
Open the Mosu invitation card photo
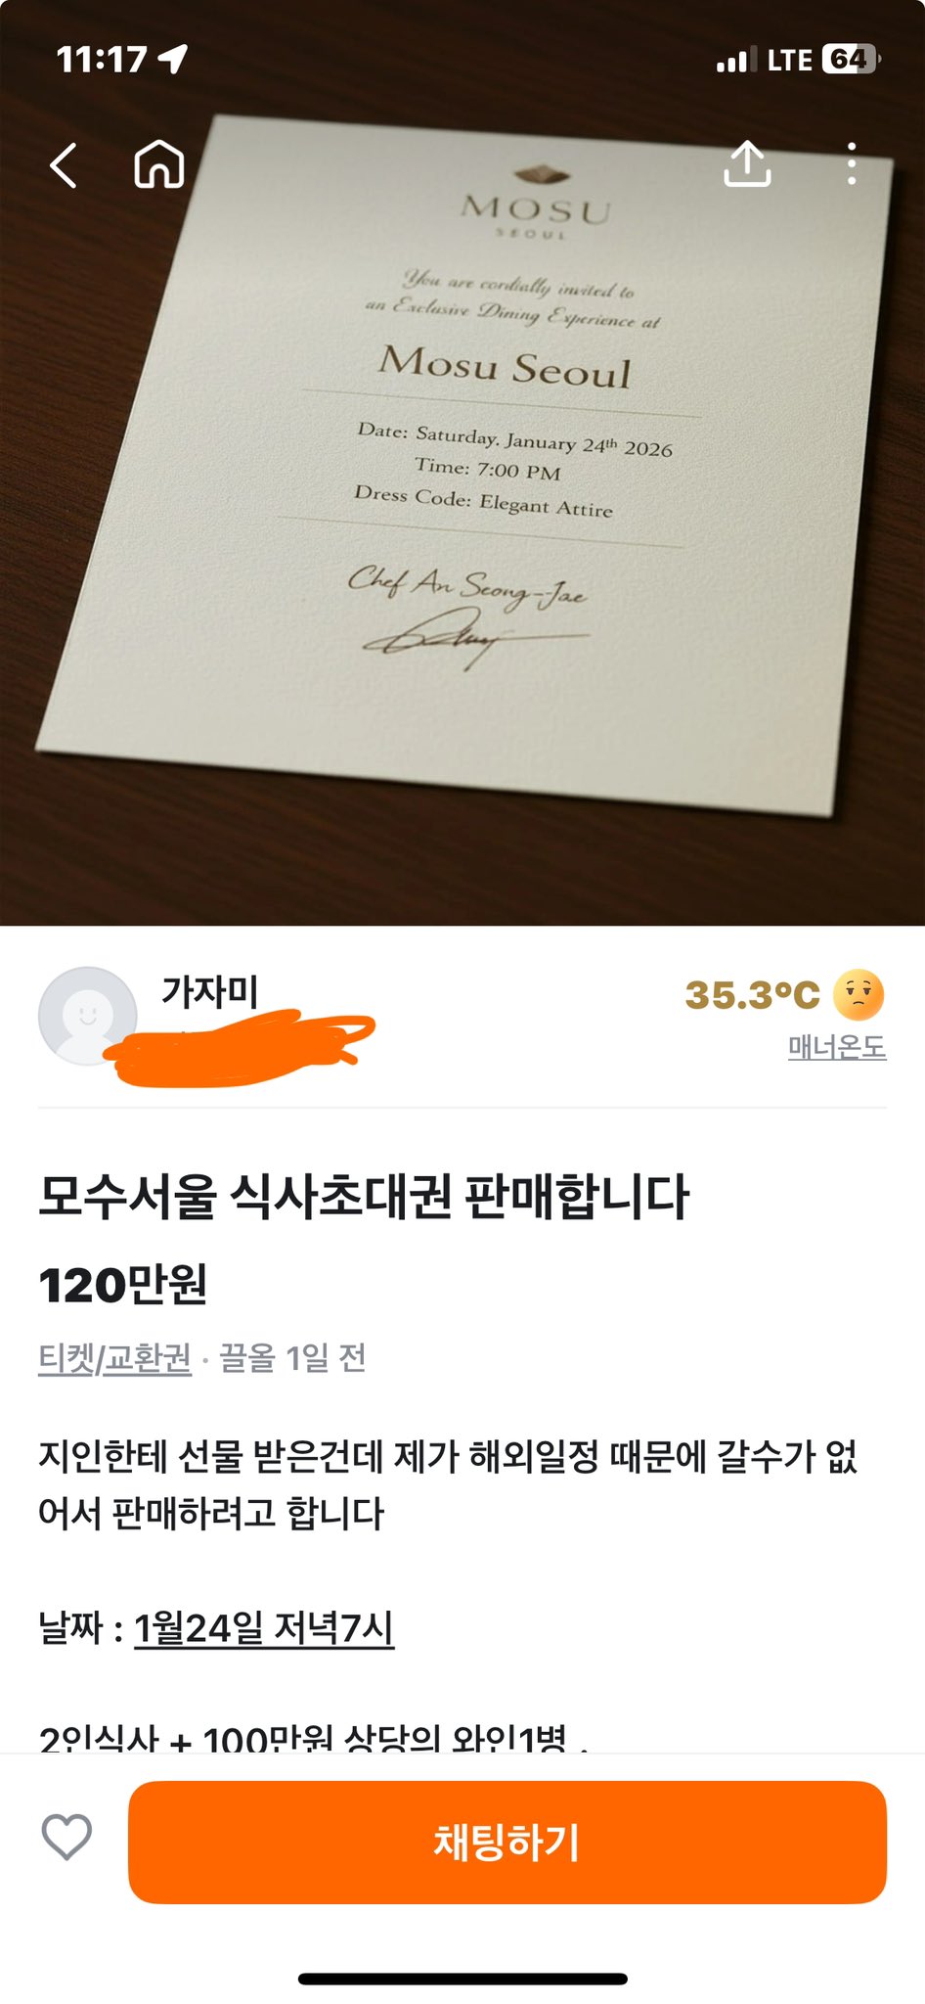click(462, 463)
